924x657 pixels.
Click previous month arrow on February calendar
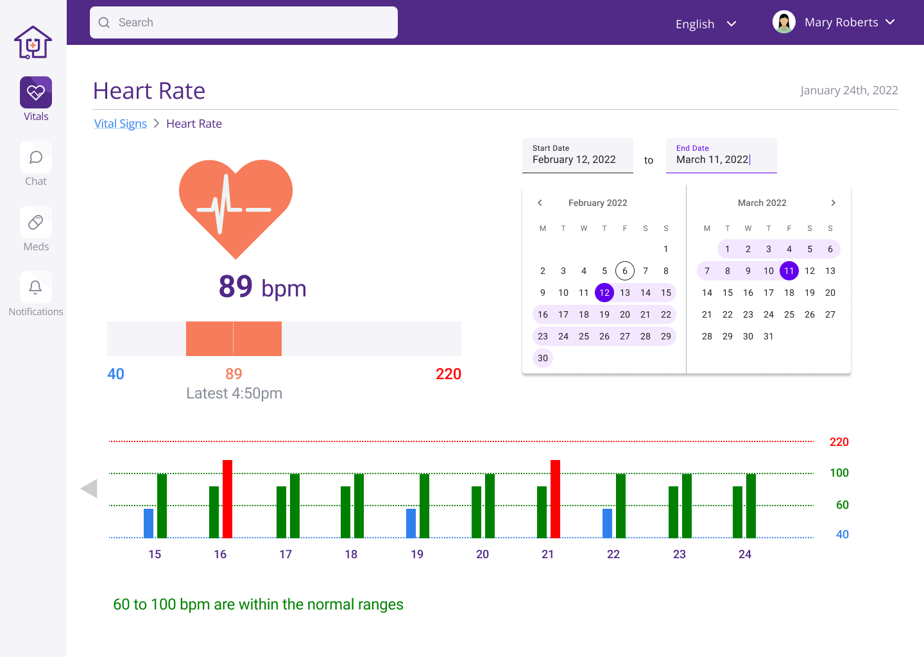click(540, 202)
